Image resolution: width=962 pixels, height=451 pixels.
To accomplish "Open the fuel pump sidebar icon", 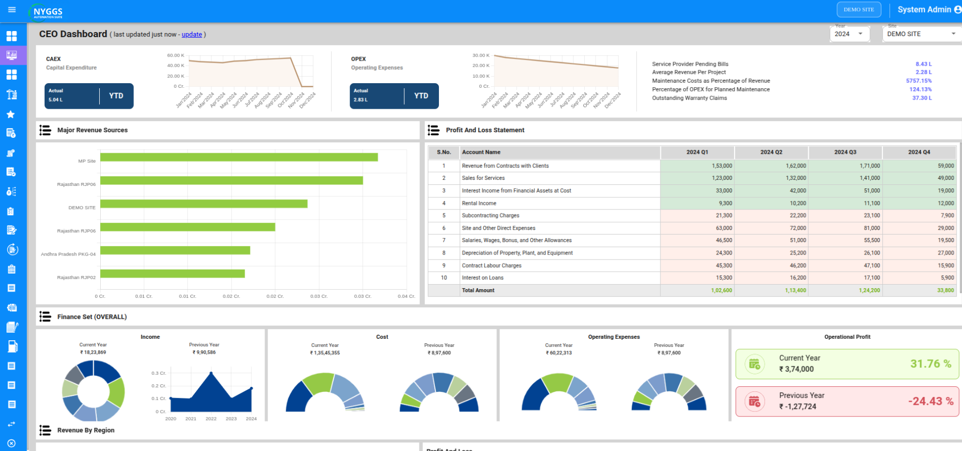I will [x=12, y=346].
